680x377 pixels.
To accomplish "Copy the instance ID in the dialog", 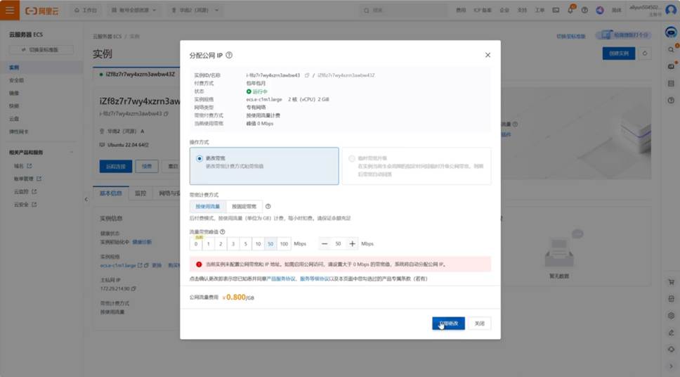I will point(306,75).
